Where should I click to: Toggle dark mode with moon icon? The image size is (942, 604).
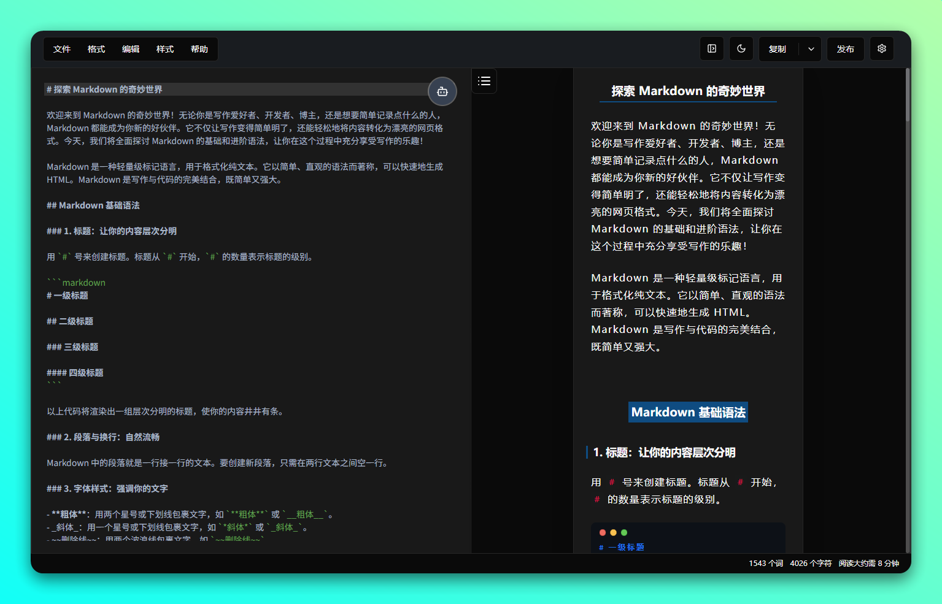point(741,48)
